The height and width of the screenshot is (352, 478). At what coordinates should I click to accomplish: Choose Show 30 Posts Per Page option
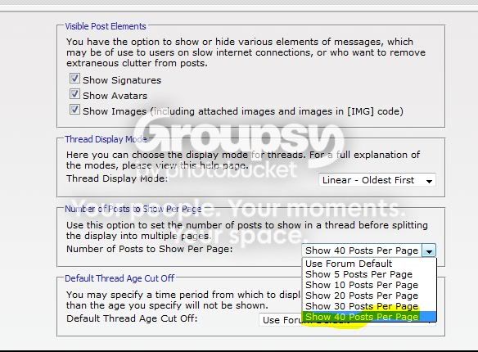click(x=369, y=306)
